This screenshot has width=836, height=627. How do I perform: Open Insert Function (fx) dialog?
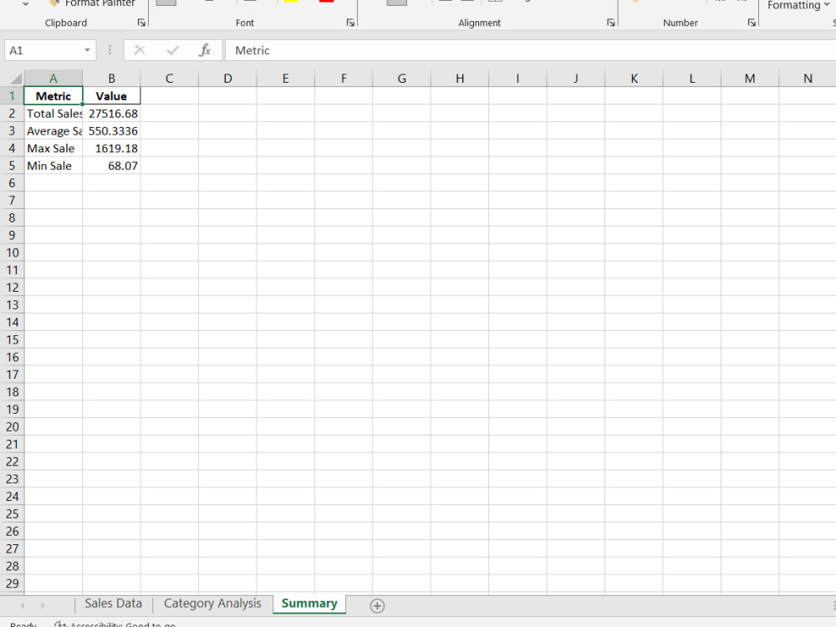(205, 50)
